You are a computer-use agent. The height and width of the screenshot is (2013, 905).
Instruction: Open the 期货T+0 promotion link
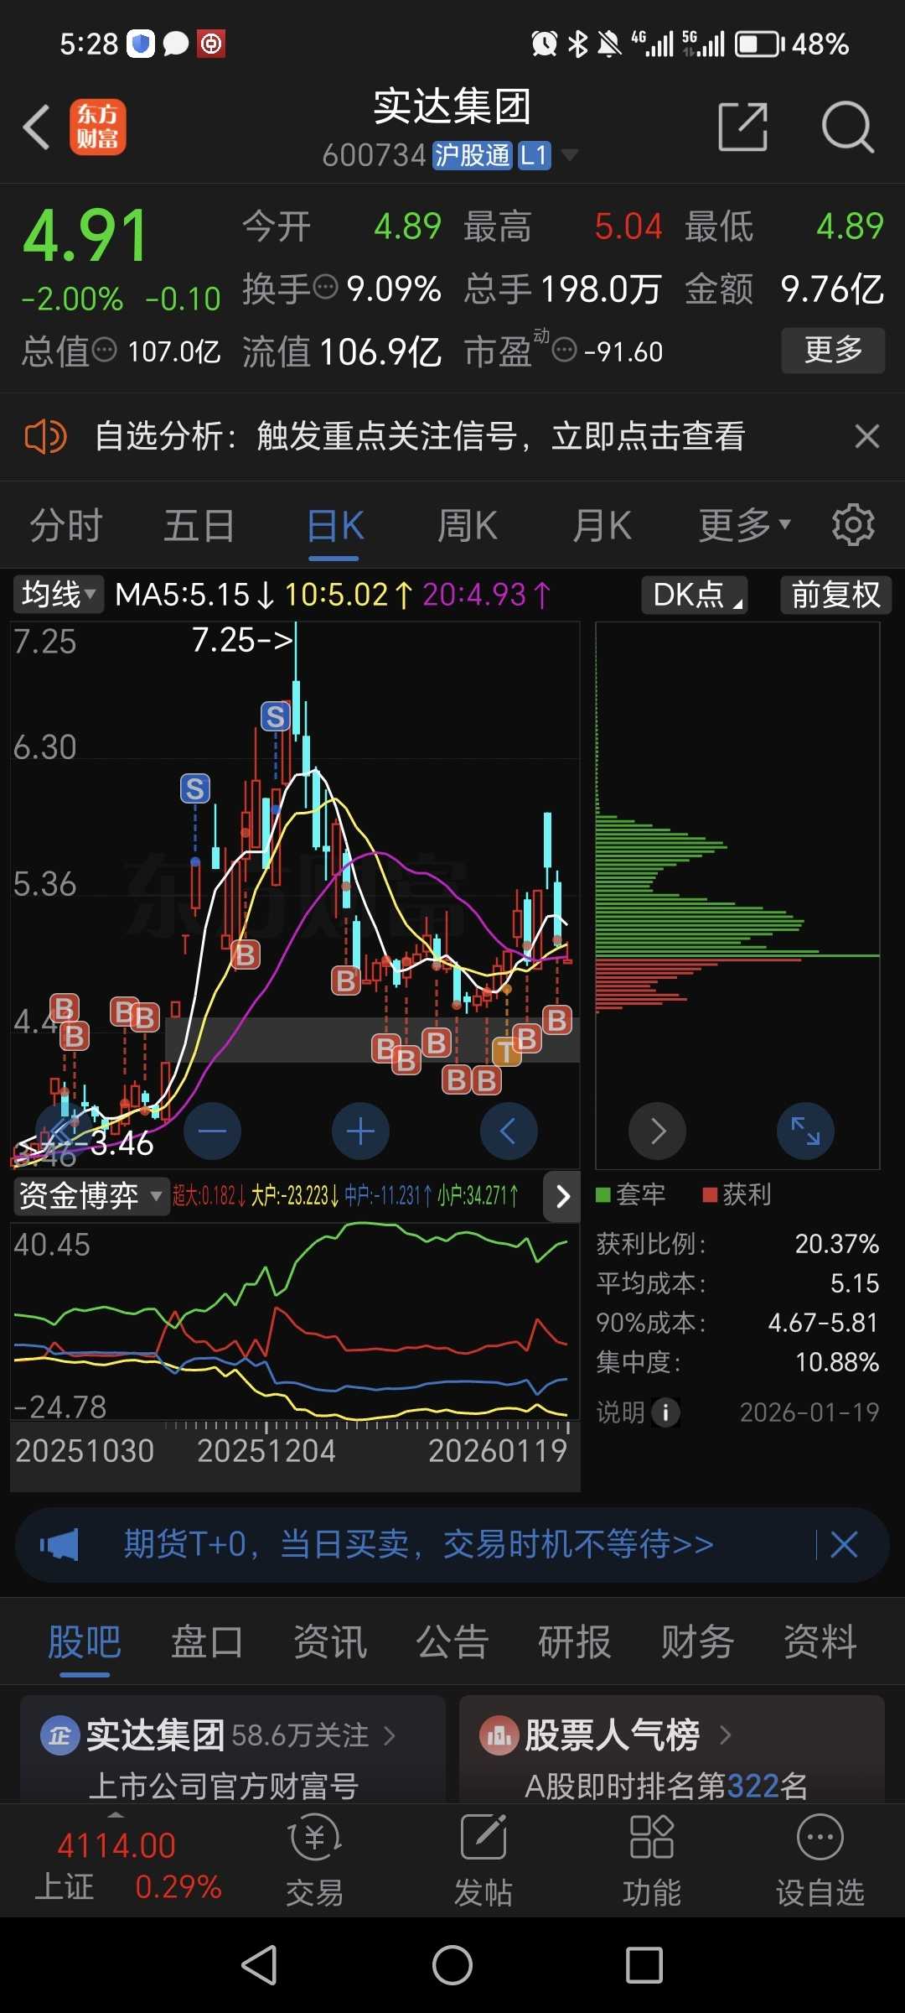(419, 1543)
